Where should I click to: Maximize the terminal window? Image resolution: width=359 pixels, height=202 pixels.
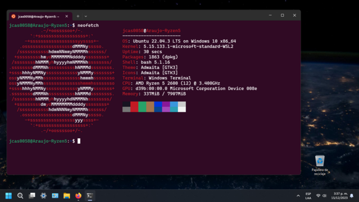282,15
